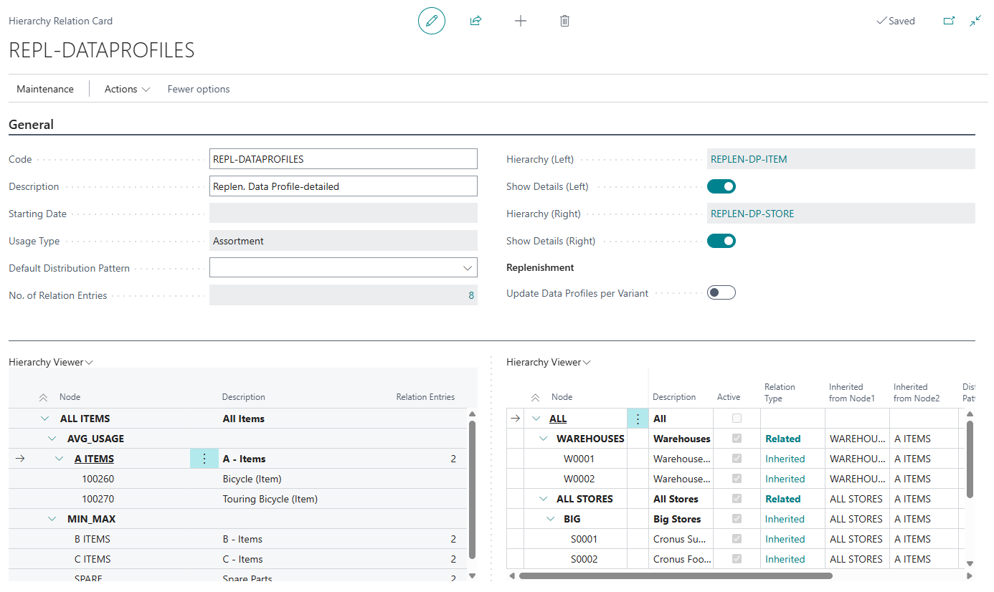Click the pencil edit icon
The image size is (994, 592).
(x=431, y=21)
